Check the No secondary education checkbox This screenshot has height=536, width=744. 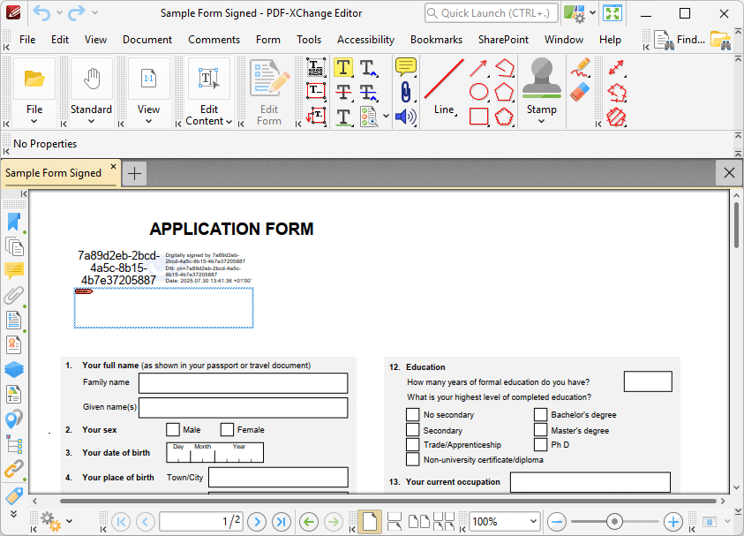tap(412, 414)
